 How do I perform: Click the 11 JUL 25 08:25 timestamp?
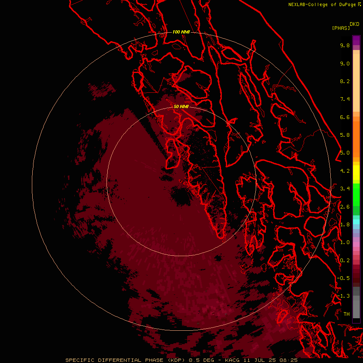270,360
